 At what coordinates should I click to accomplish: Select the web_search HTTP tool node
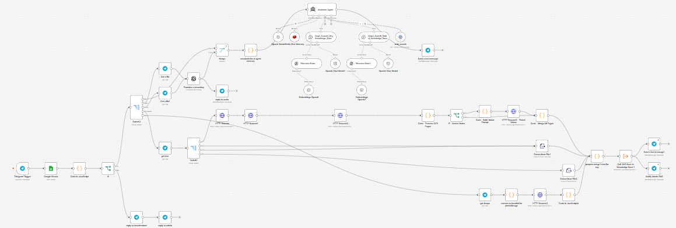(x=401, y=37)
